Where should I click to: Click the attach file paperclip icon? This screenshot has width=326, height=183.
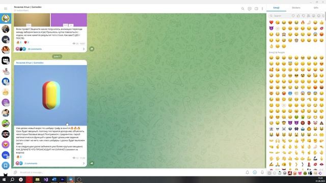tap(15, 172)
